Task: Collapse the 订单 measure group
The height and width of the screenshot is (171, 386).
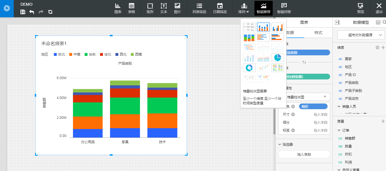Action: (x=339, y=130)
